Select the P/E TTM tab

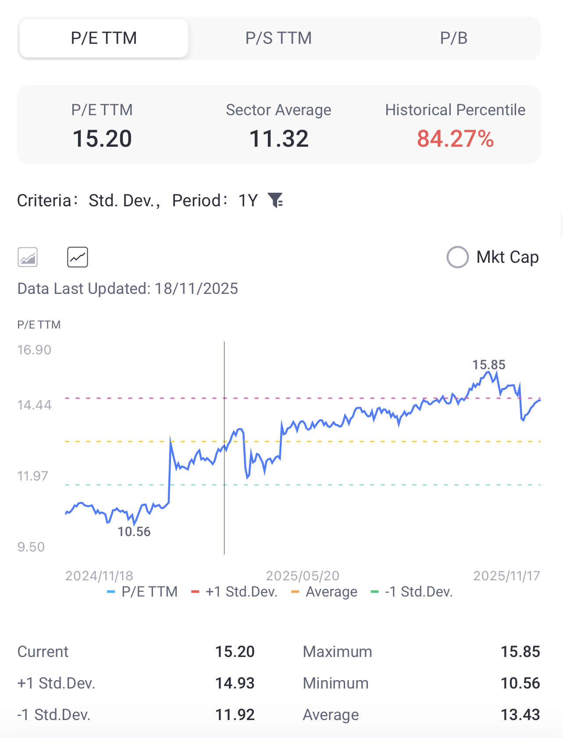(x=104, y=39)
